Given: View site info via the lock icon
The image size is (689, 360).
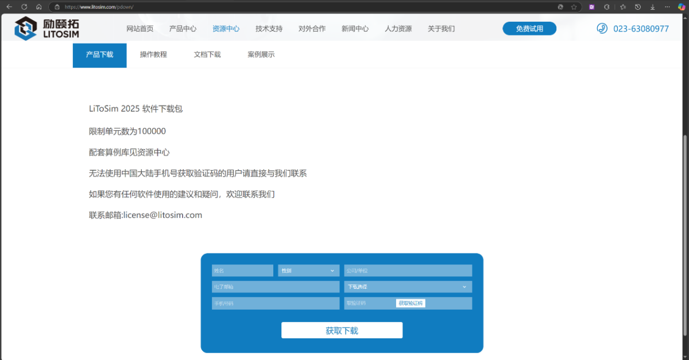Looking at the screenshot, I should point(57,7).
